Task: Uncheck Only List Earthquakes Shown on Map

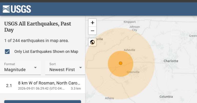Action: pyautogui.click(x=7, y=52)
